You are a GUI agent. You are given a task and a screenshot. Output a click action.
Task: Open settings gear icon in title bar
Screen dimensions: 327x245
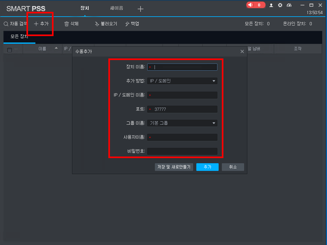pos(280,5)
